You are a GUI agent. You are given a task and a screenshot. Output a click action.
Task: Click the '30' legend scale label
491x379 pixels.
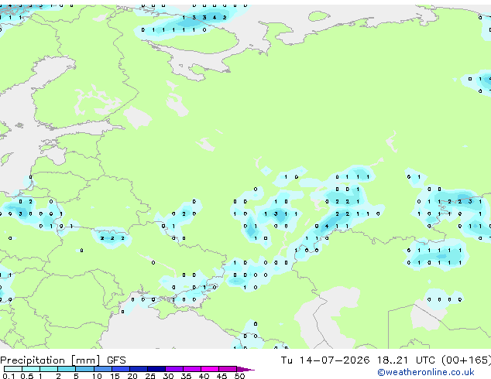click(x=168, y=376)
